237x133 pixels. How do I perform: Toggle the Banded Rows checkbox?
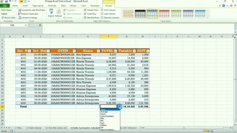pos(85,18)
